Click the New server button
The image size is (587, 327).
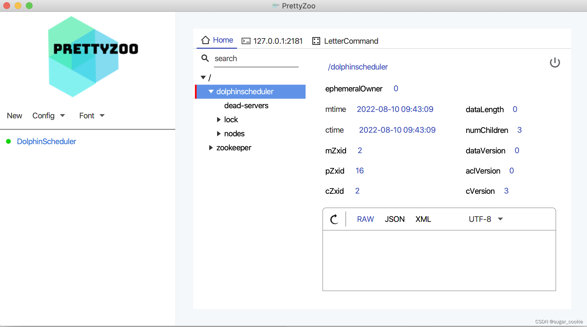(x=14, y=116)
